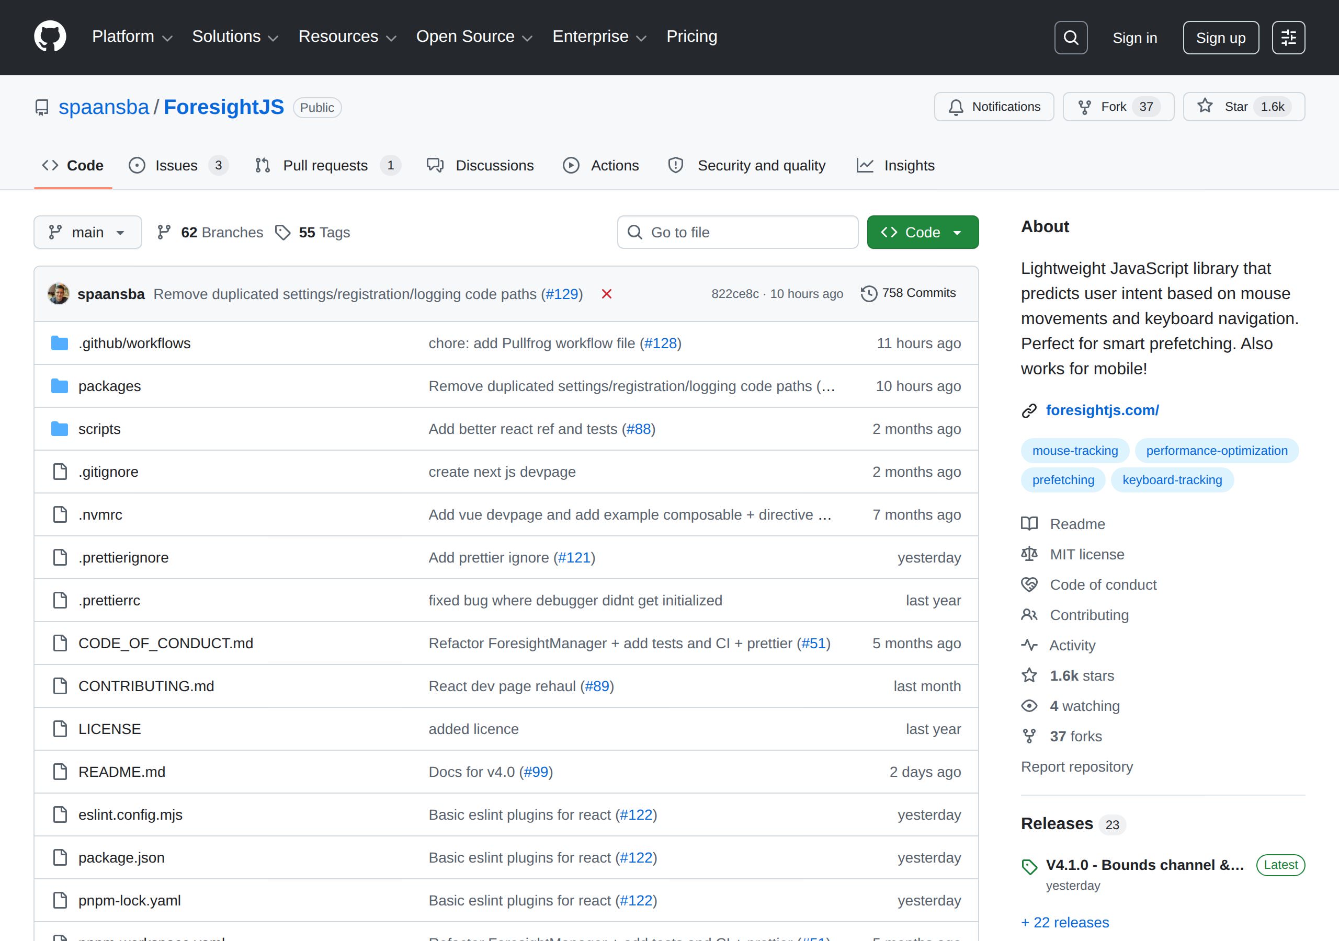Image resolution: width=1339 pixels, height=941 pixels.
Task: Open the main branch selector dropdown
Action: [87, 232]
